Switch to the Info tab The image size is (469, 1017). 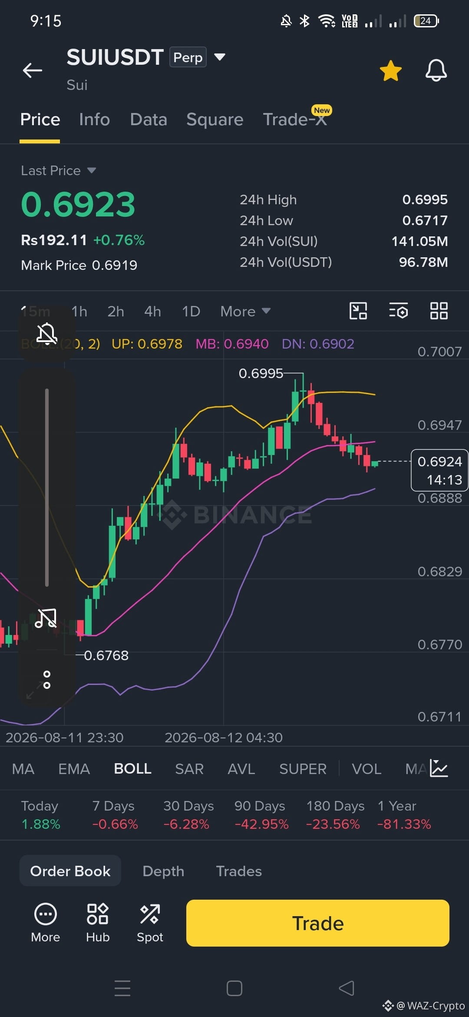pyautogui.click(x=94, y=120)
